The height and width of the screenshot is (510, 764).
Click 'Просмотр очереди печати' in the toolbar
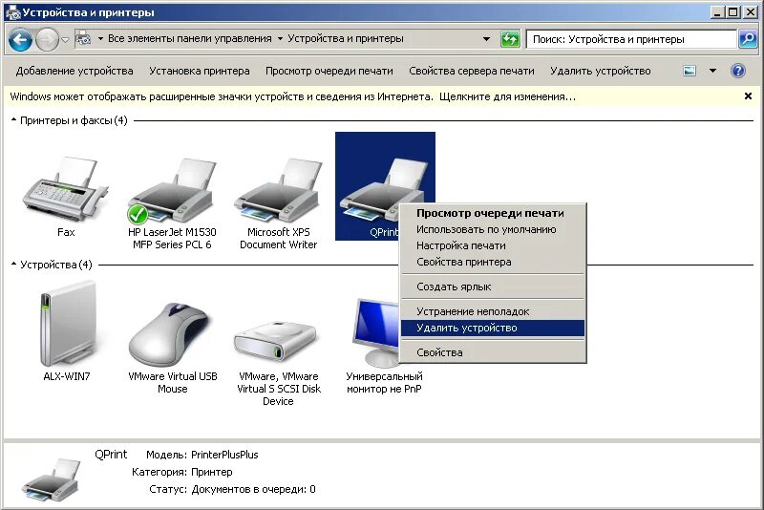click(x=329, y=71)
